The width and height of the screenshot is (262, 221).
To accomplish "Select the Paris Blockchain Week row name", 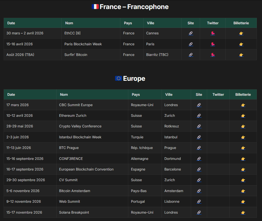I will [x=83, y=44].
